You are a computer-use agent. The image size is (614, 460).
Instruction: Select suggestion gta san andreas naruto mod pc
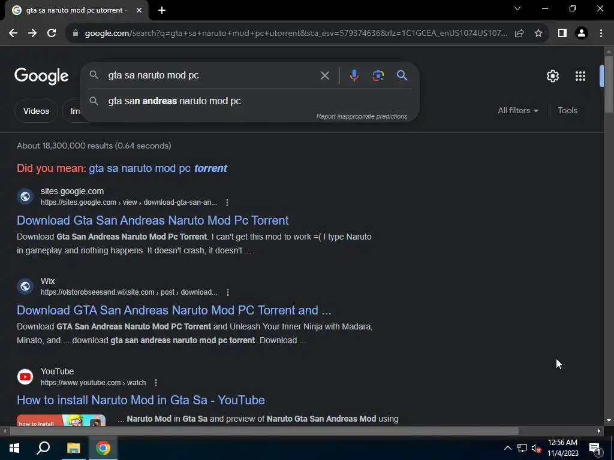(249, 101)
